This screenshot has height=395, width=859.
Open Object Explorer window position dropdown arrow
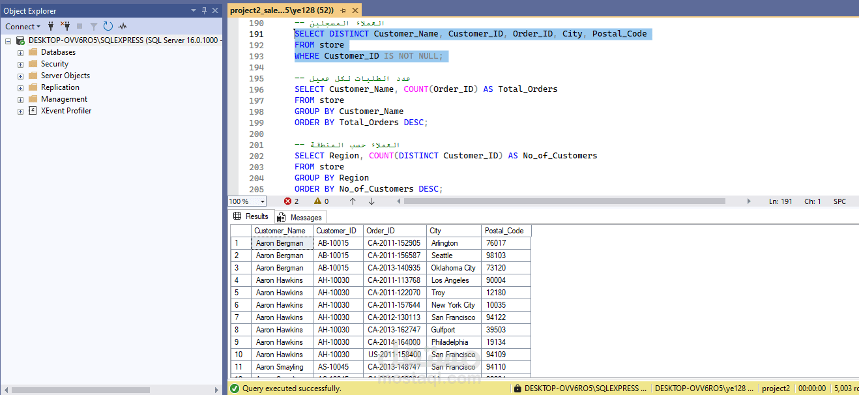(x=194, y=10)
